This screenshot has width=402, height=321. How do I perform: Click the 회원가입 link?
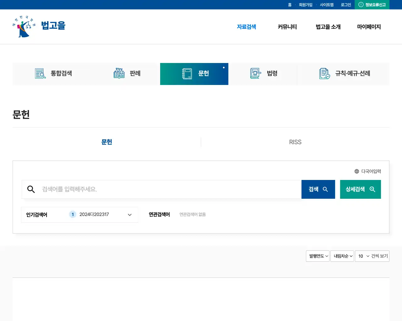click(x=306, y=5)
